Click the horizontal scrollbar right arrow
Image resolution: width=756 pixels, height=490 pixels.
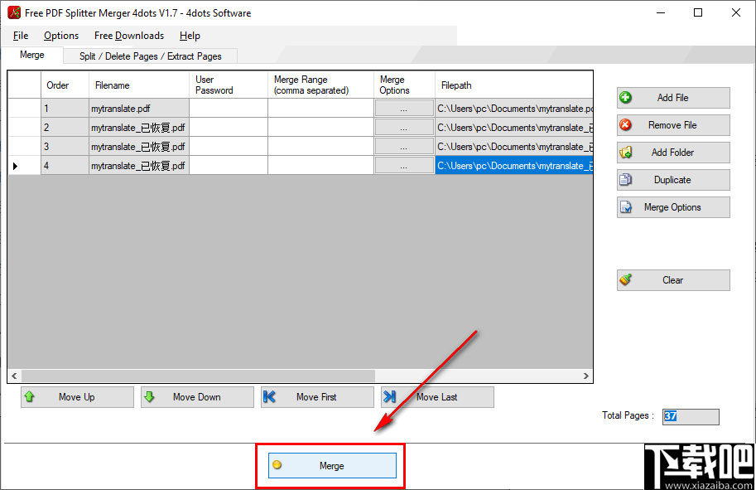click(x=585, y=376)
